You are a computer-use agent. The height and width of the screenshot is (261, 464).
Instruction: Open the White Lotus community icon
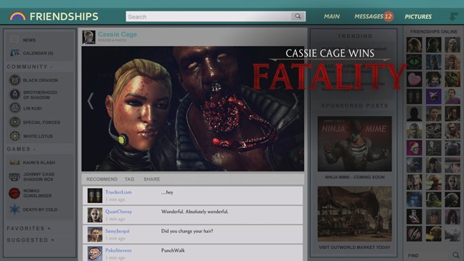point(14,136)
